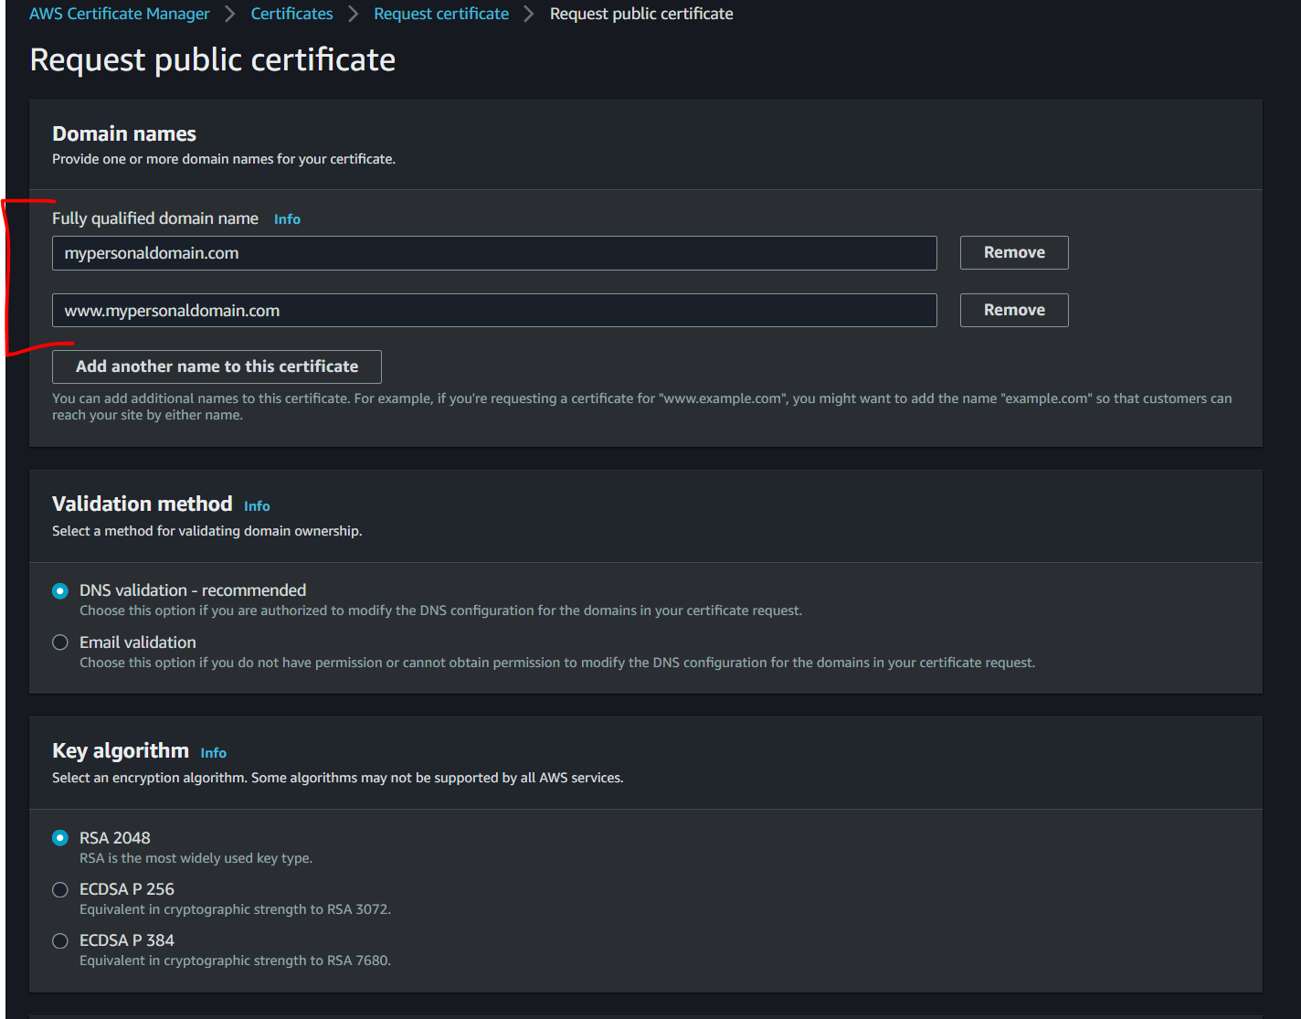
Task: Open Info about fully qualified domain names
Action: pos(287,218)
